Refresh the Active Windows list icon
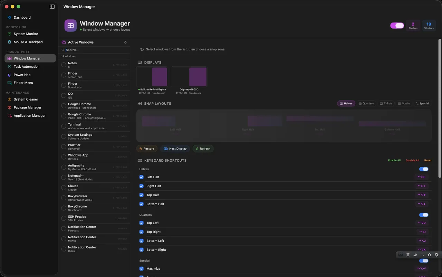Viewport: 442px width, 277px height. point(125,42)
